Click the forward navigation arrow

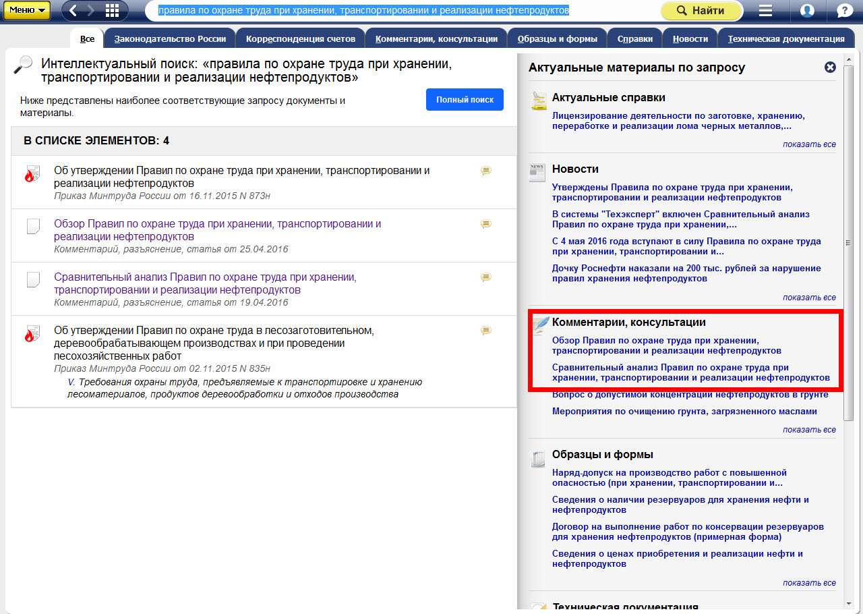point(92,11)
